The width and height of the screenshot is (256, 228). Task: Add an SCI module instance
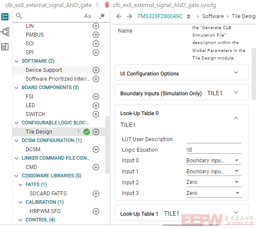96,44
